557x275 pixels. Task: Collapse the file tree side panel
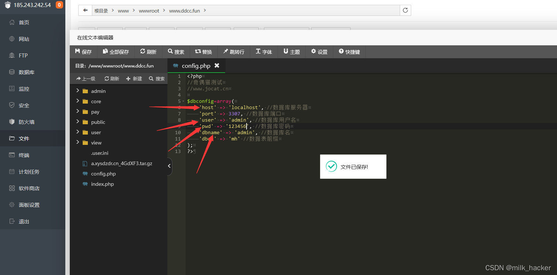click(x=169, y=166)
